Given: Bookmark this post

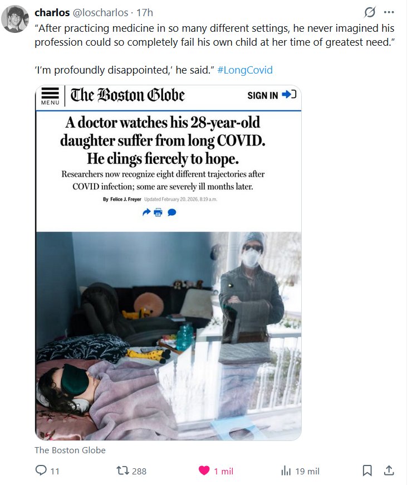Looking at the screenshot, I should point(367,471).
